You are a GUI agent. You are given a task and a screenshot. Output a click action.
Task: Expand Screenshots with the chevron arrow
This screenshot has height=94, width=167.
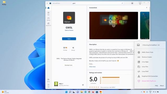[x=147, y=8]
